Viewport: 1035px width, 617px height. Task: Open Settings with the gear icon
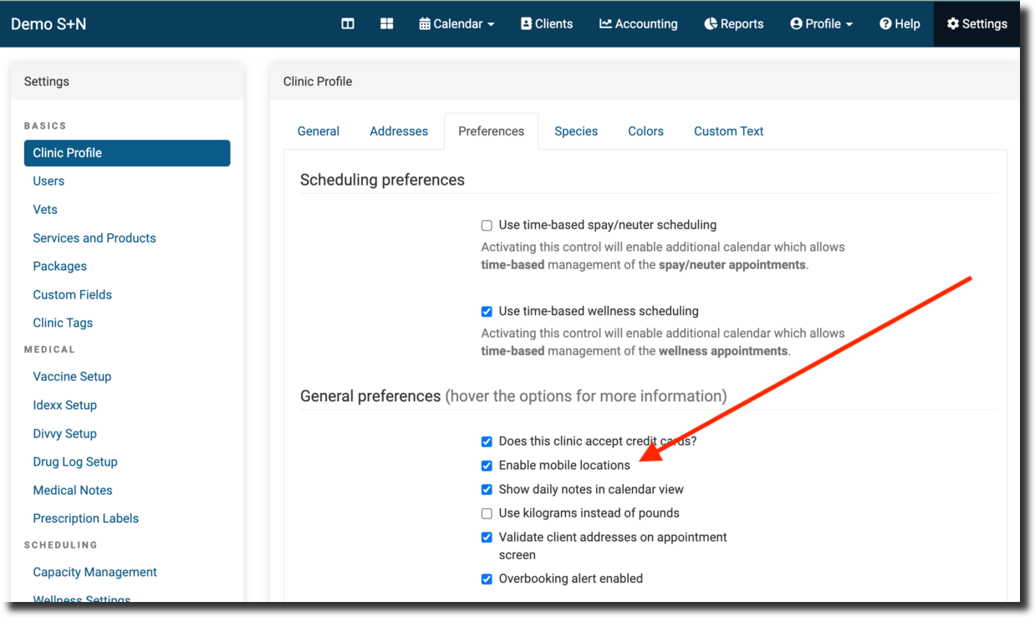coord(976,23)
